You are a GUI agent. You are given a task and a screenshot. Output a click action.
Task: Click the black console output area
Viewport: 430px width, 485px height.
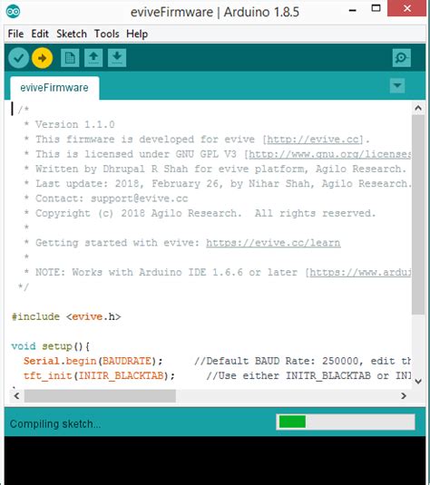pyautogui.click(x=215, y=461)
